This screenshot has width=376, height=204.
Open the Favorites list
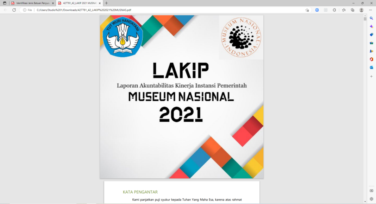[344, 10]
